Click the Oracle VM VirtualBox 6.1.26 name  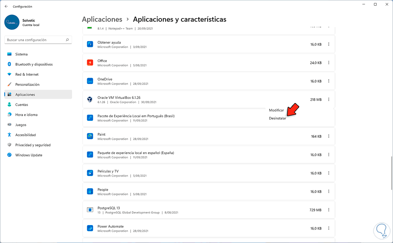[x=119, y=98]
